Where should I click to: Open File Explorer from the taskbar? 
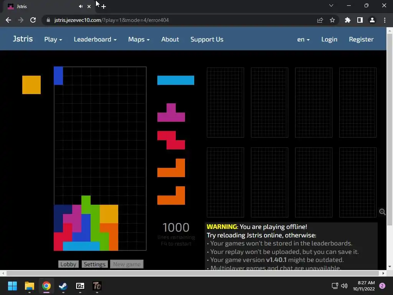point(29,286)
